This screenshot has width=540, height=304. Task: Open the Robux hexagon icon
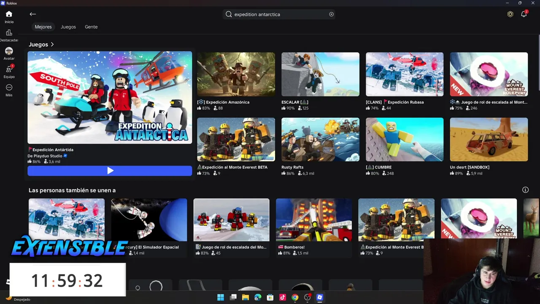coord(510,14)
